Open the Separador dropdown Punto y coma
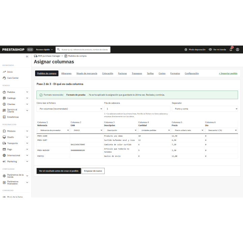Image resolution: width=243 pixels, height=243 pixels. 205,109
